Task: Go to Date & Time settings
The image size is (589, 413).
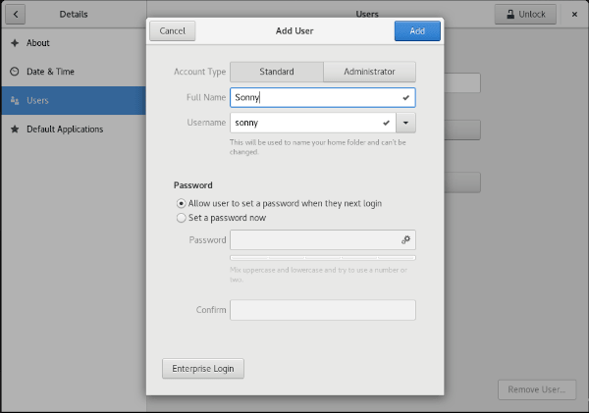Action: [x=50, y=72]
